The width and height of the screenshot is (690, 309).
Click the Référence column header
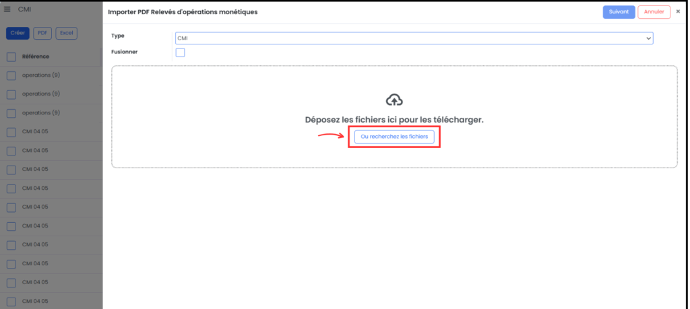36,57
